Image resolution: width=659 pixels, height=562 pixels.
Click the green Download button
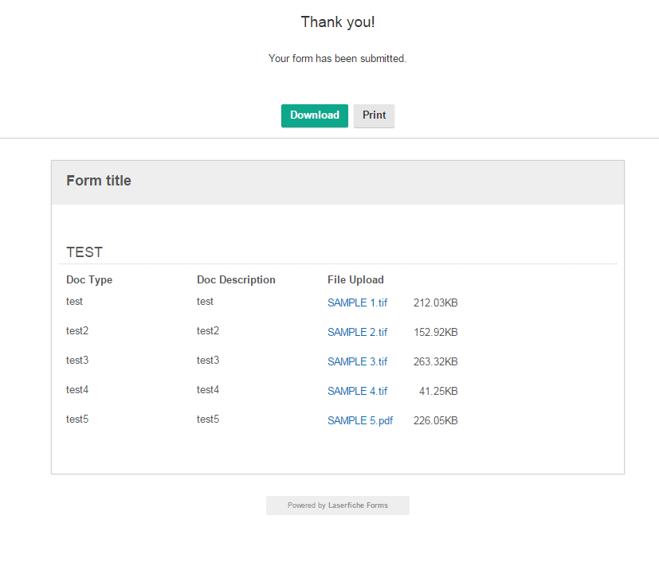click(x=314, y=115)
